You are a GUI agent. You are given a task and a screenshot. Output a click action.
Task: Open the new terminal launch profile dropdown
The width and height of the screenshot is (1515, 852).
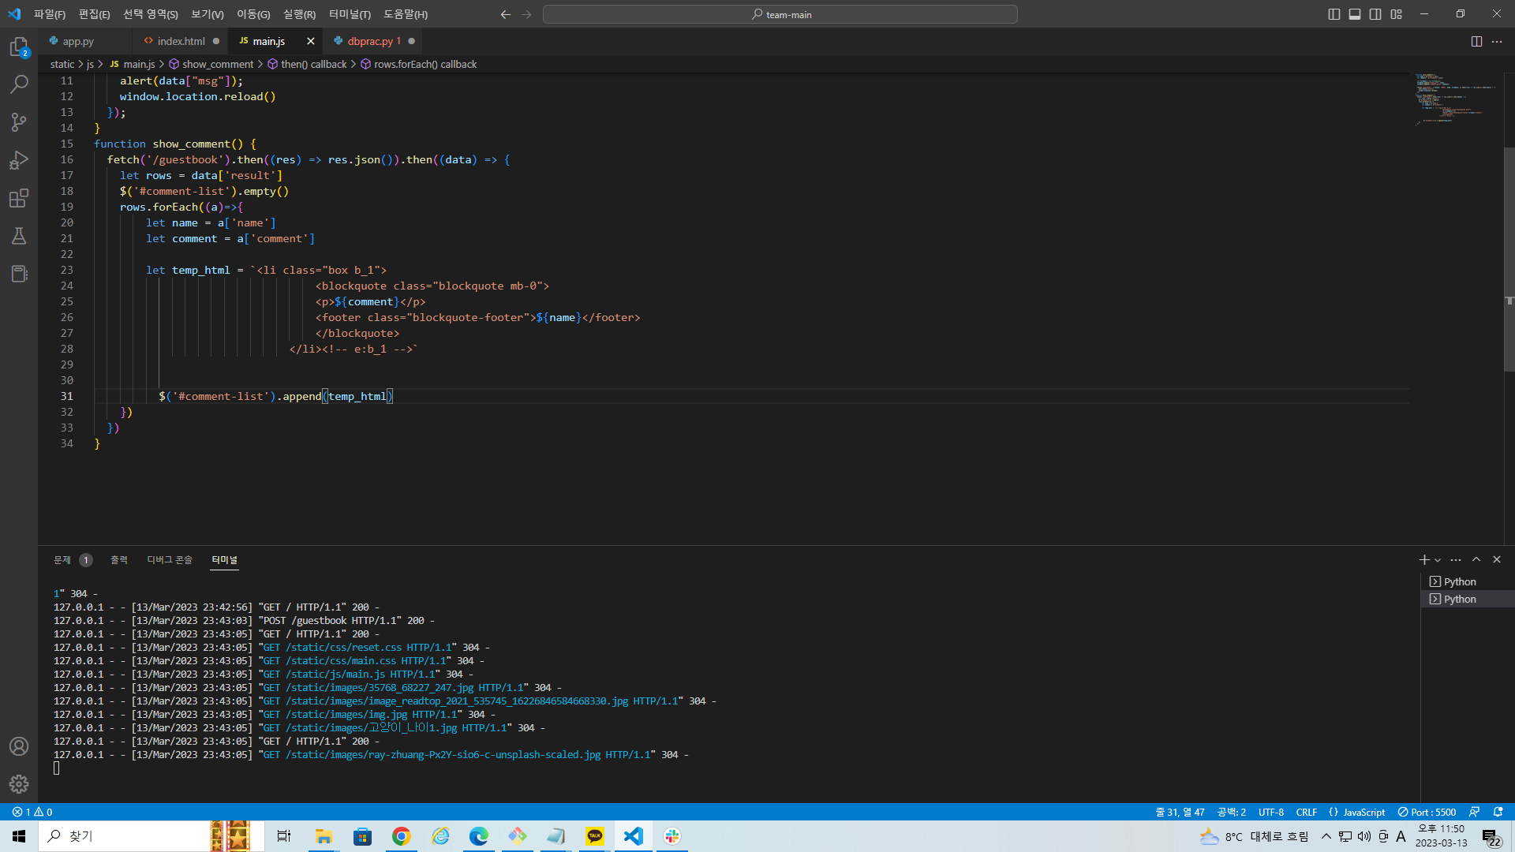tap(1438, 560)
